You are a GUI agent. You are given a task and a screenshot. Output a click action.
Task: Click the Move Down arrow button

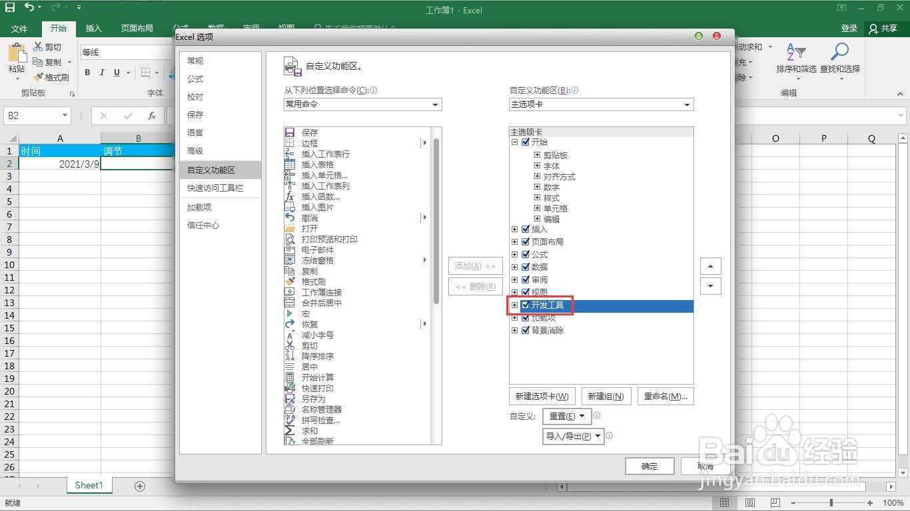click(x=711, y=286)
